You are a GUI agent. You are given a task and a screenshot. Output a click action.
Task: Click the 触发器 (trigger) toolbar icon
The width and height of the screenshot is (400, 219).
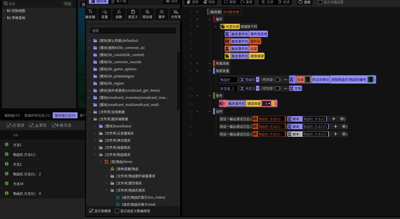point(90,14)
